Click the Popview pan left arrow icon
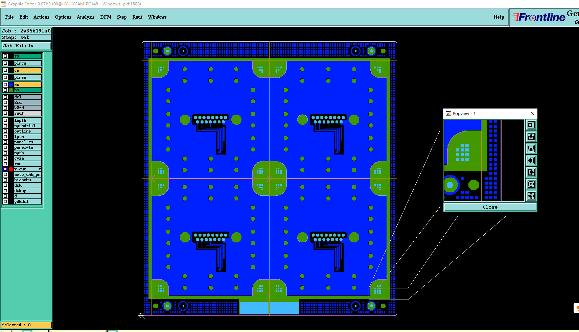The width and height of the screenshot is (579, 332). point(531,161)
